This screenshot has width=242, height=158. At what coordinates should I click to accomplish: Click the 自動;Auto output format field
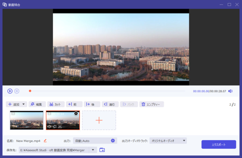(95, 141)
